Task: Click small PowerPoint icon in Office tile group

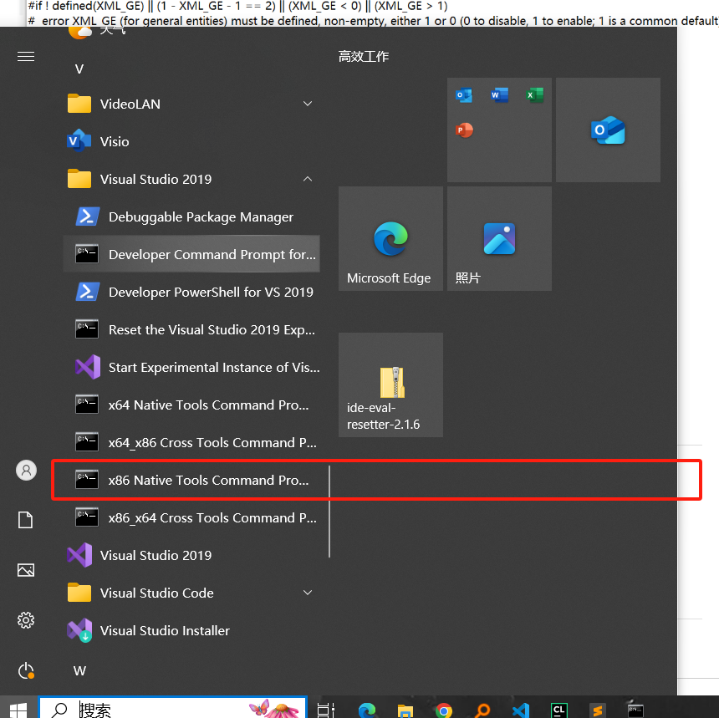Action: click(464, 130)
